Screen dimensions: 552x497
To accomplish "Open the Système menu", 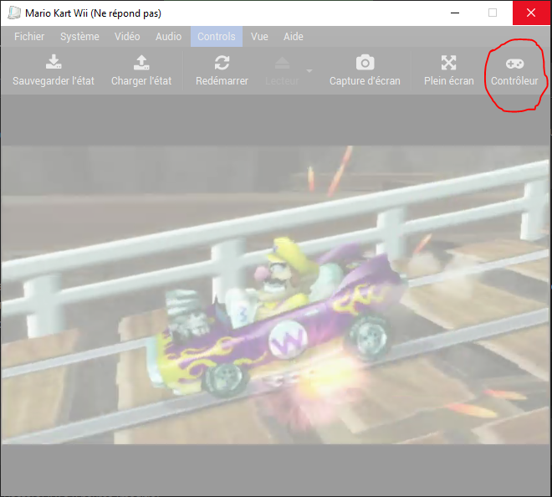I will 79,36.
